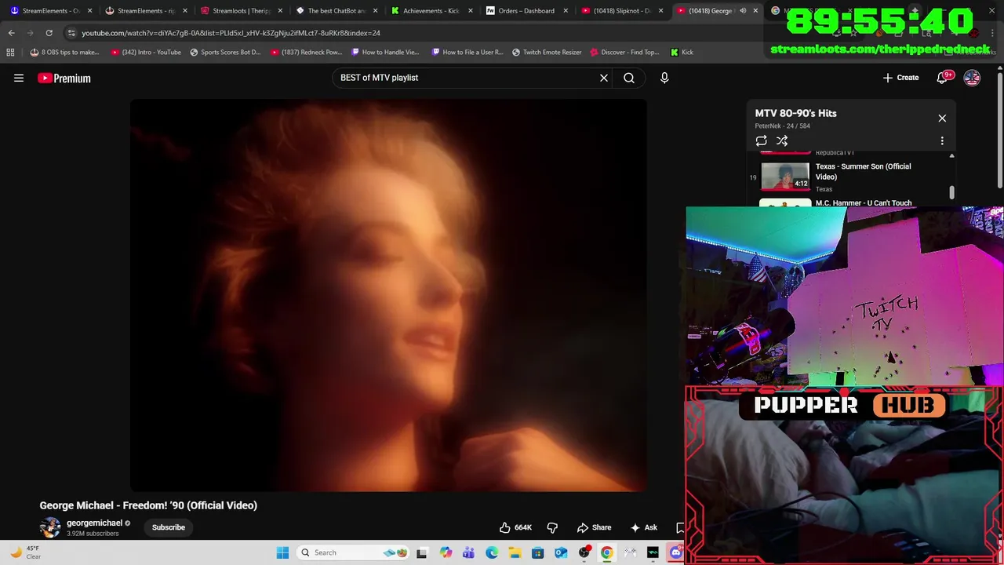Viewport: 1004px width, 565px height.
Task: Switch to The best ChatBot tab
Action: tap(335, 11)
